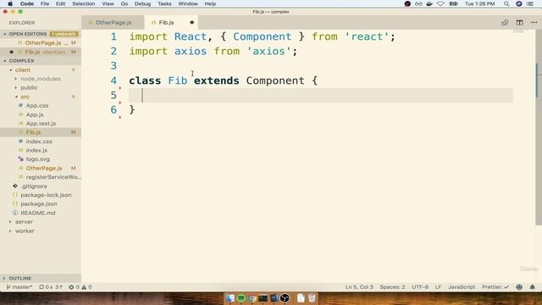The image size is (542, 305).
Task: Change language mode JavaScript
Action: click(x=462, y=287)
